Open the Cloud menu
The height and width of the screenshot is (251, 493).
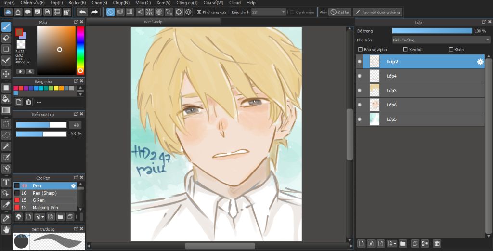(x=234, y=3)
